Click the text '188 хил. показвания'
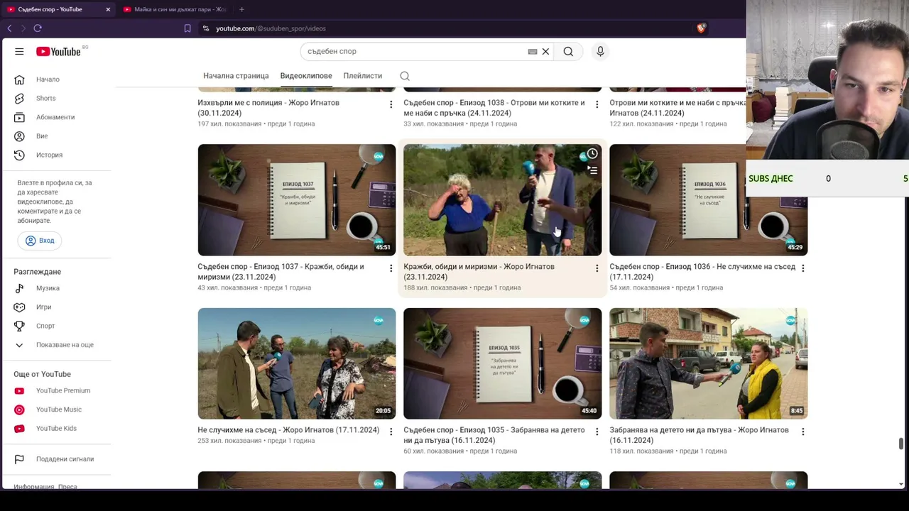The height and width of the screenshot is (511, 909). (434, 287)
